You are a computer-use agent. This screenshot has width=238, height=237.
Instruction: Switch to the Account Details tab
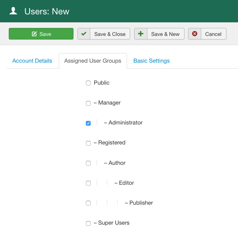32,61
